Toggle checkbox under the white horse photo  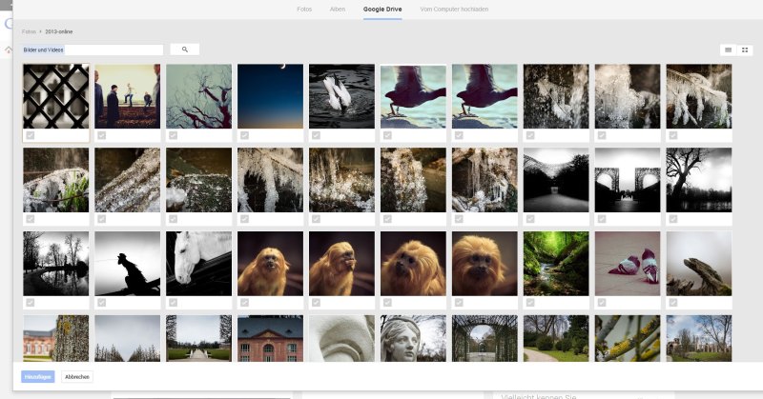tap(174, 303)
